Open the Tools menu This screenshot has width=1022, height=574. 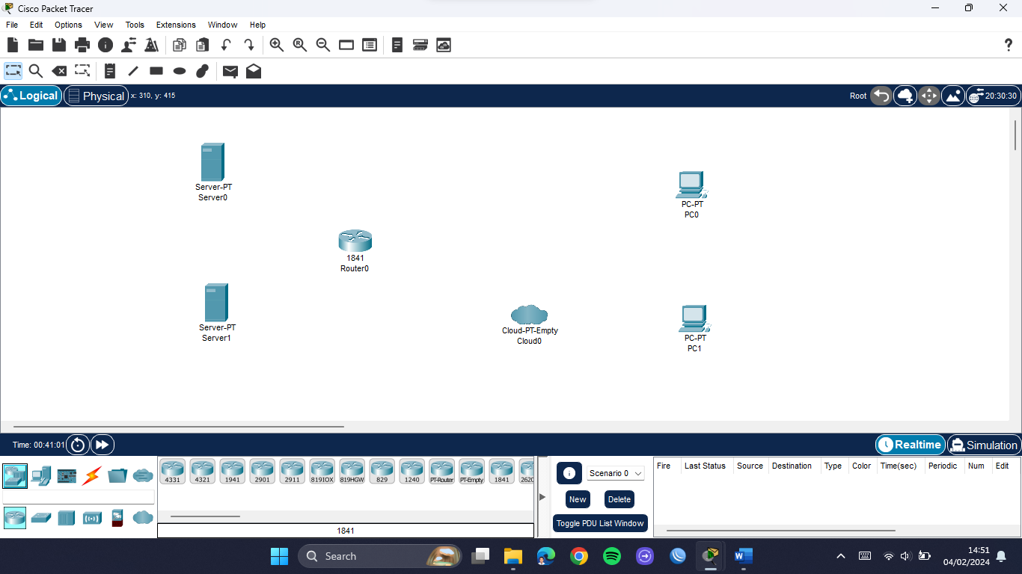[135, 25]
